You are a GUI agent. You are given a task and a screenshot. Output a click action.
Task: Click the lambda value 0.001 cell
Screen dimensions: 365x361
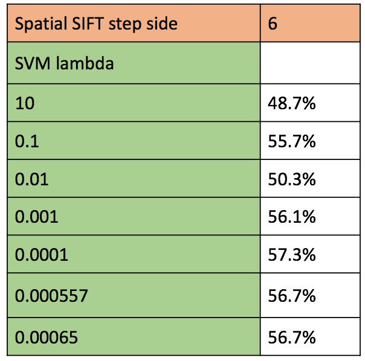(x=133, y=216)
